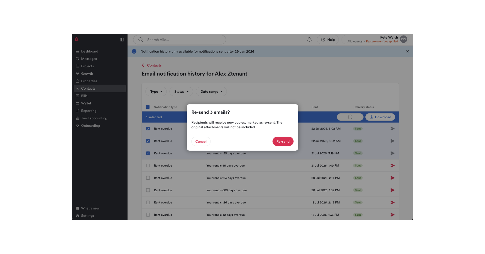Cancel the re-send dialog
Viewport: 485px width, 254px height.
click(201, 141)
